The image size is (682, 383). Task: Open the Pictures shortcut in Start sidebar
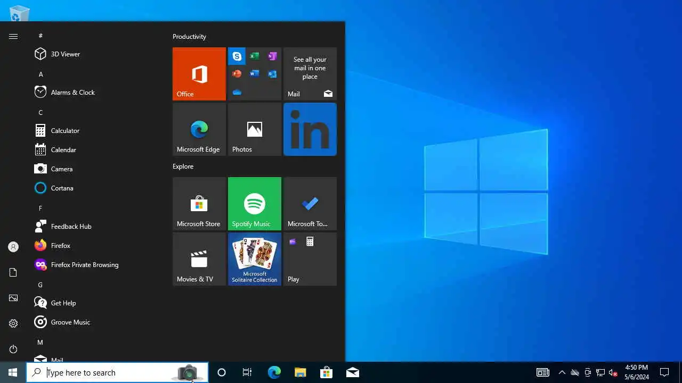13,298
